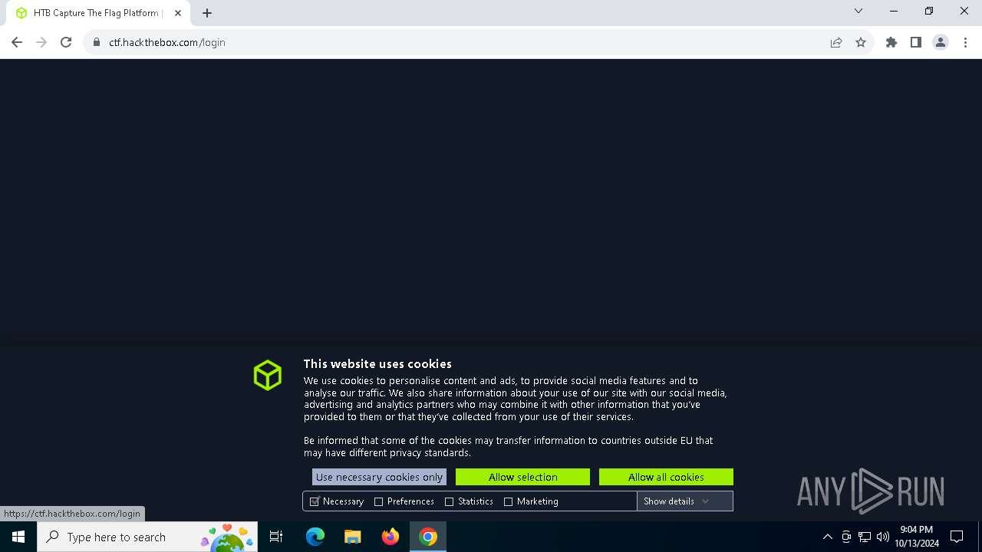Viewport: 982px width, 552px height.
Task: Share this page from address bar
Action: tap(836, 43)
